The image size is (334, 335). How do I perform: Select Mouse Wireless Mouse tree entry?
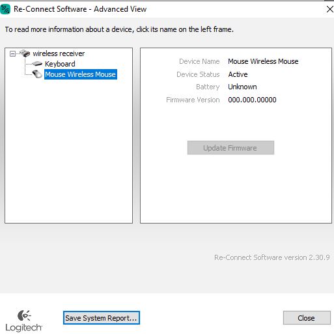(x=81, y=74)
